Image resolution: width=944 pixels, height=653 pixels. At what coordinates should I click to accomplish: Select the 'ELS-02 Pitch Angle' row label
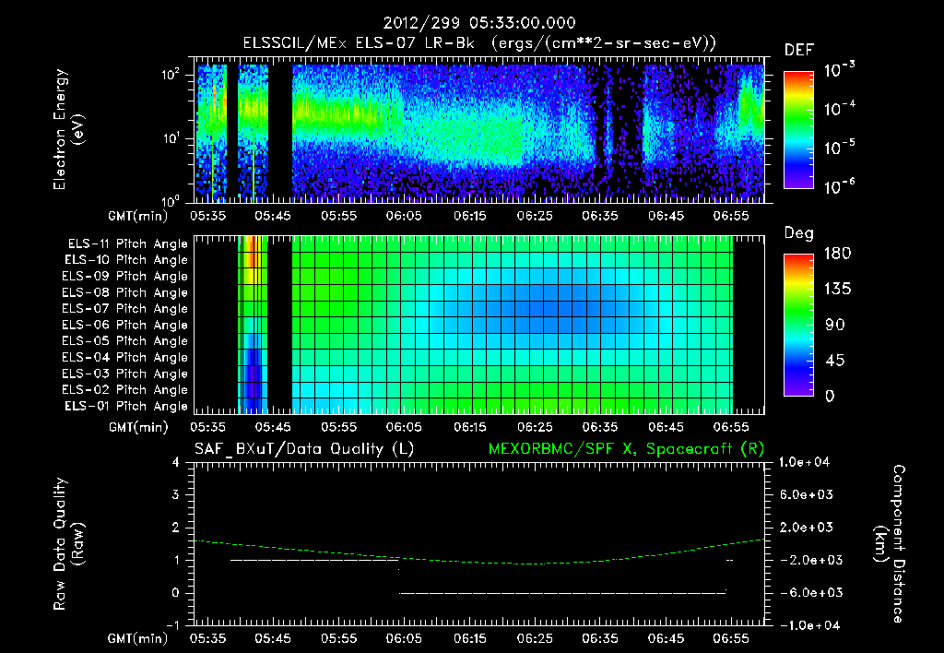pyautogui.click(x=125, y=390)
